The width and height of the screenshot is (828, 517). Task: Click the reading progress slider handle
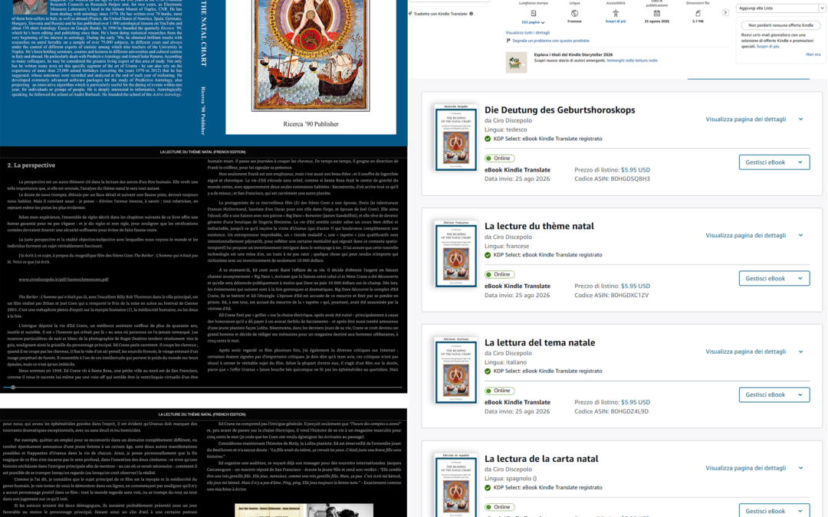(13, 388)
